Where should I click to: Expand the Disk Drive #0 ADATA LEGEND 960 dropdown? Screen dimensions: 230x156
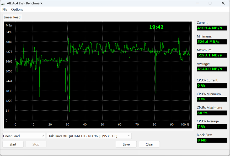click(89, 136)
